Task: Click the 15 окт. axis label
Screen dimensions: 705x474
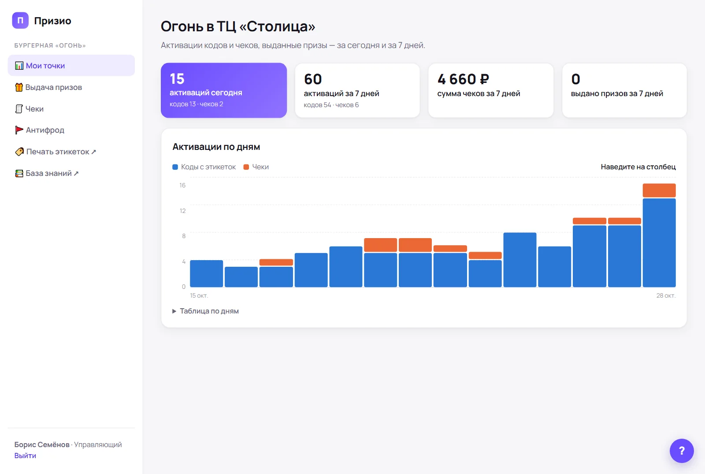Action: (x=199, y=295)
